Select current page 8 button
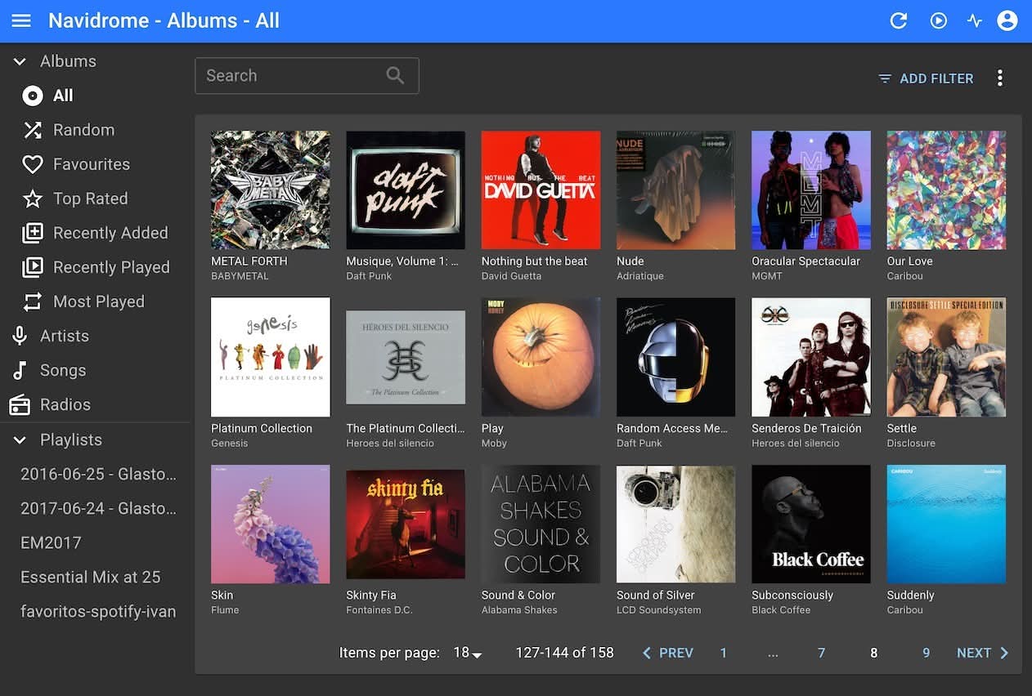1032x696 pixels. (873, 653)
